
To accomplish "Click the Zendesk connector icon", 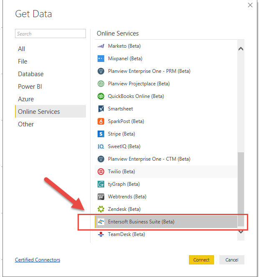I will pyautogui.click(x=101, y=209).
